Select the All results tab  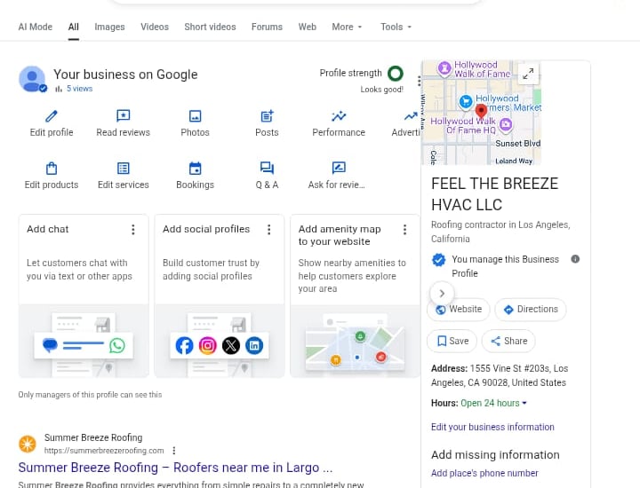point(74,27)
